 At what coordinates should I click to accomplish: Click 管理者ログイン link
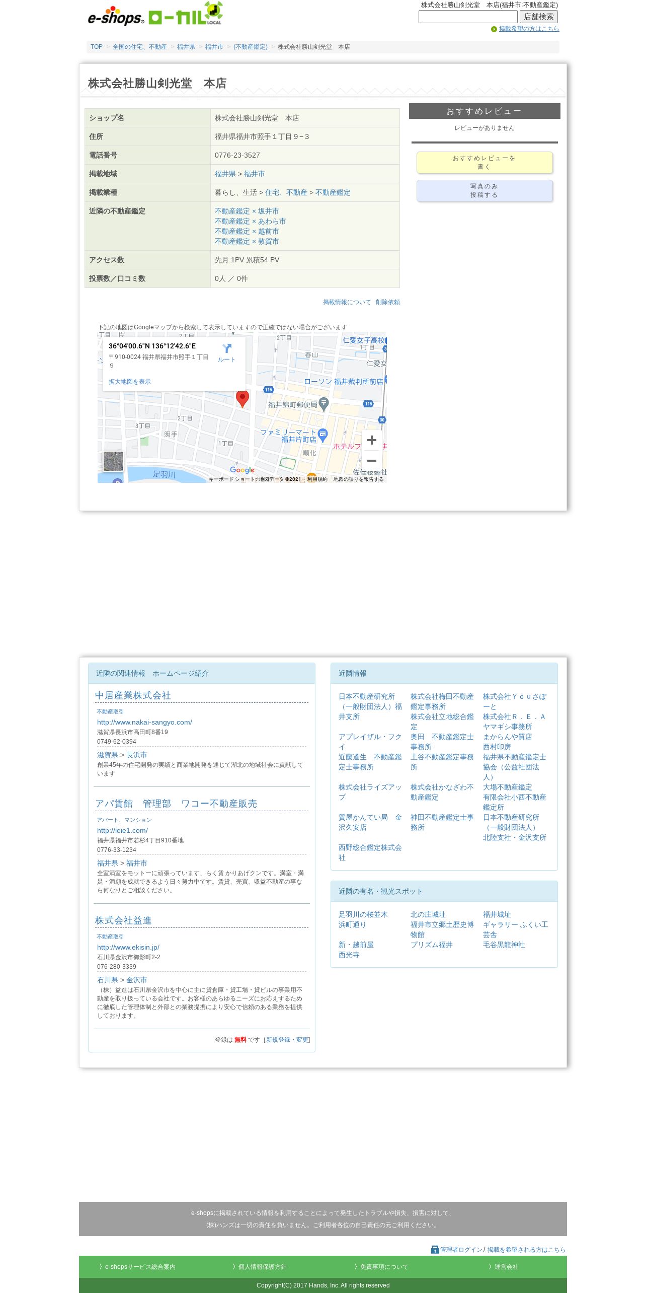461,1250
